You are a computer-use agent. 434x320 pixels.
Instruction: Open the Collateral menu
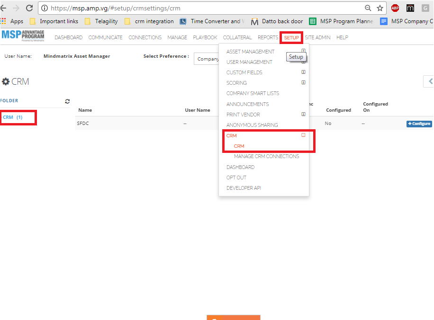(x=237, y=37)
